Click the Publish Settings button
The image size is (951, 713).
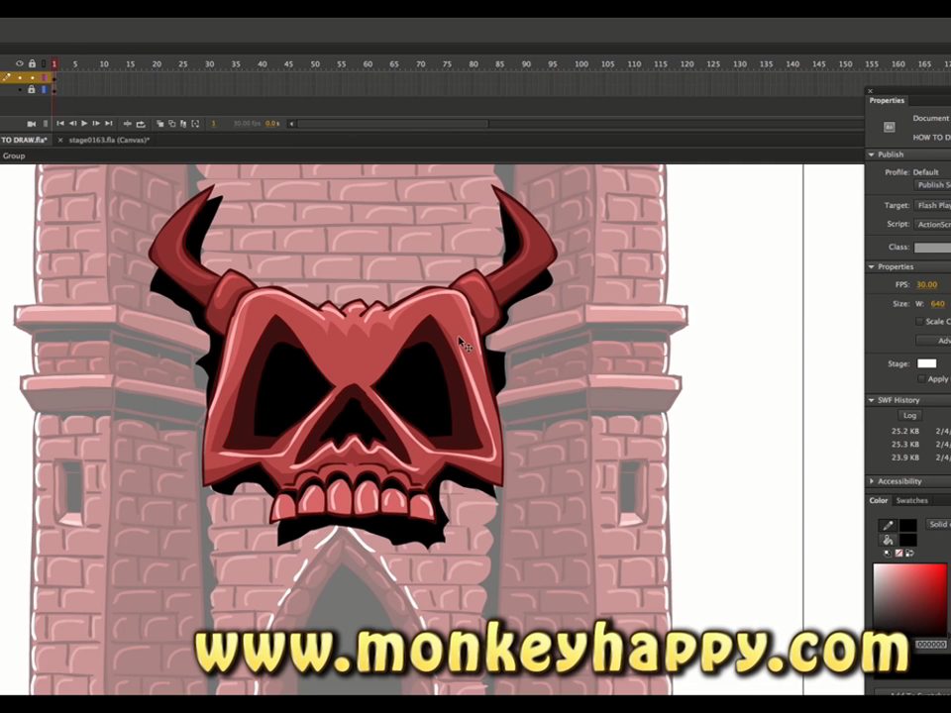[x=933, y=185]
